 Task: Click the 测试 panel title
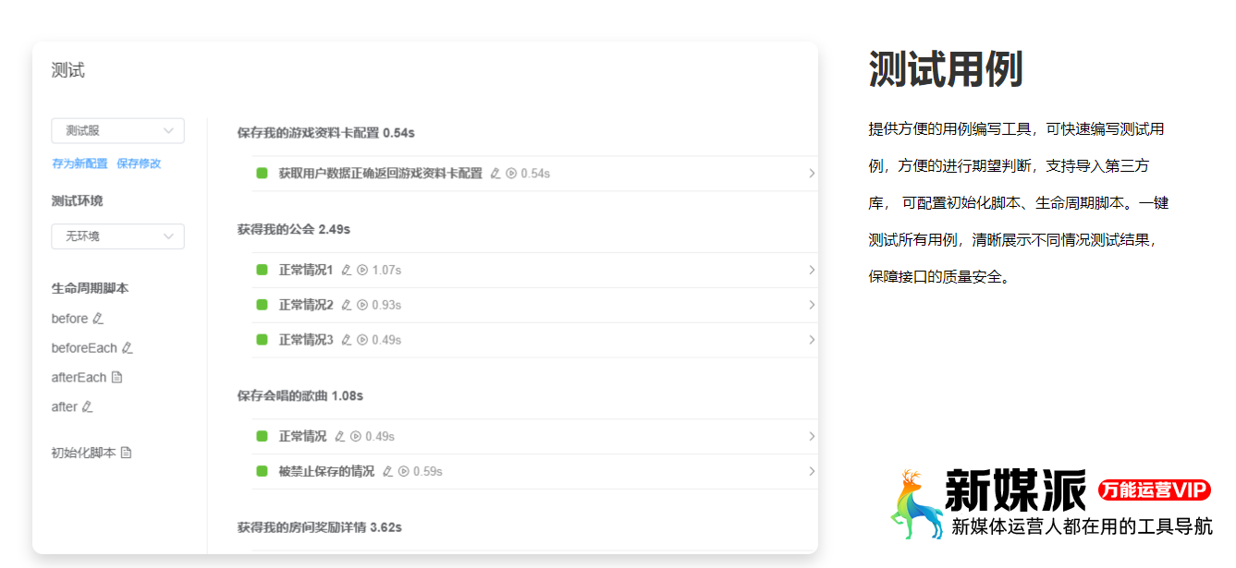(68, 71)
